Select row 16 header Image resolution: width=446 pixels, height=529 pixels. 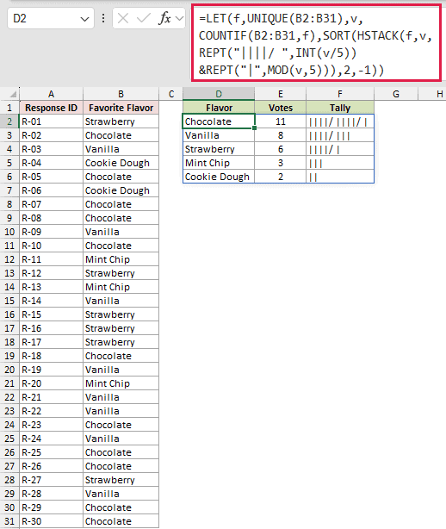coord(9,314)
